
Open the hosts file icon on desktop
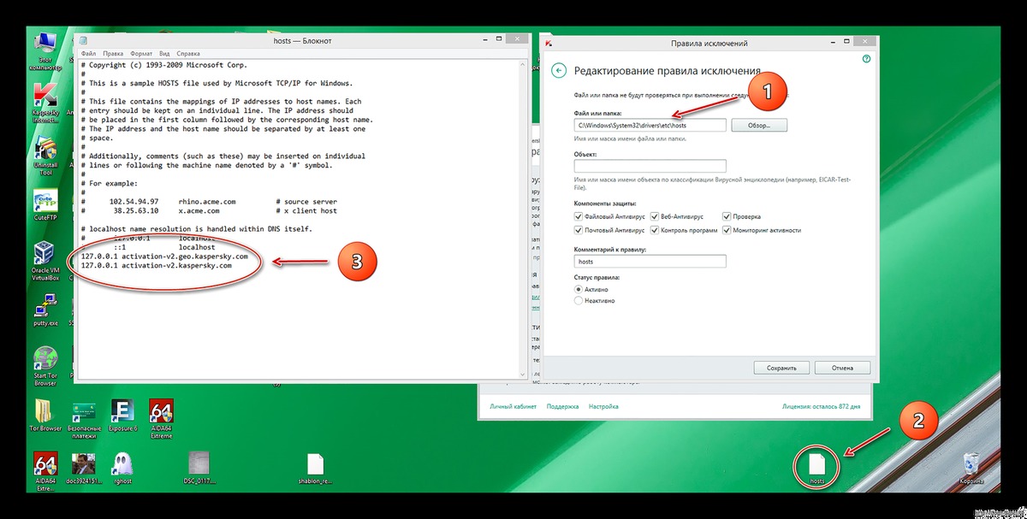(x=816, y=464)
